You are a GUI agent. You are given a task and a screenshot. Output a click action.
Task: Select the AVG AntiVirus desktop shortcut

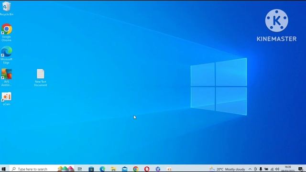(6, 77)
